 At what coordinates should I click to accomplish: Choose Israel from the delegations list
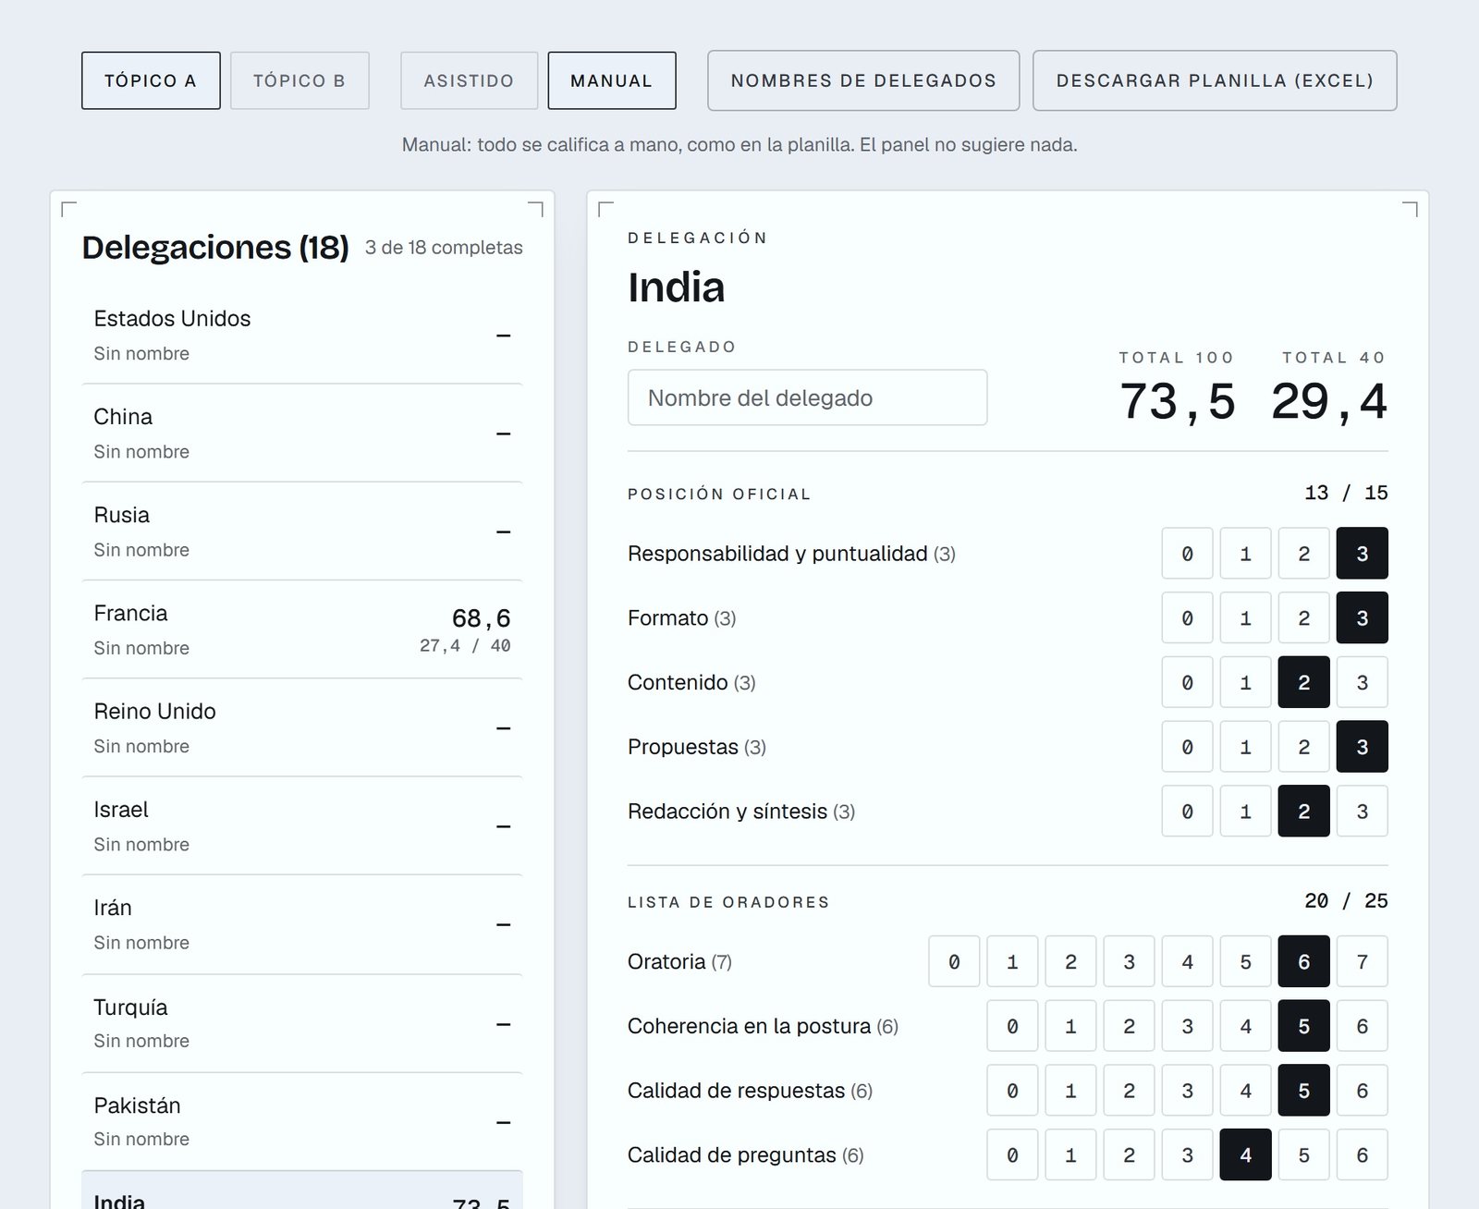302,825
